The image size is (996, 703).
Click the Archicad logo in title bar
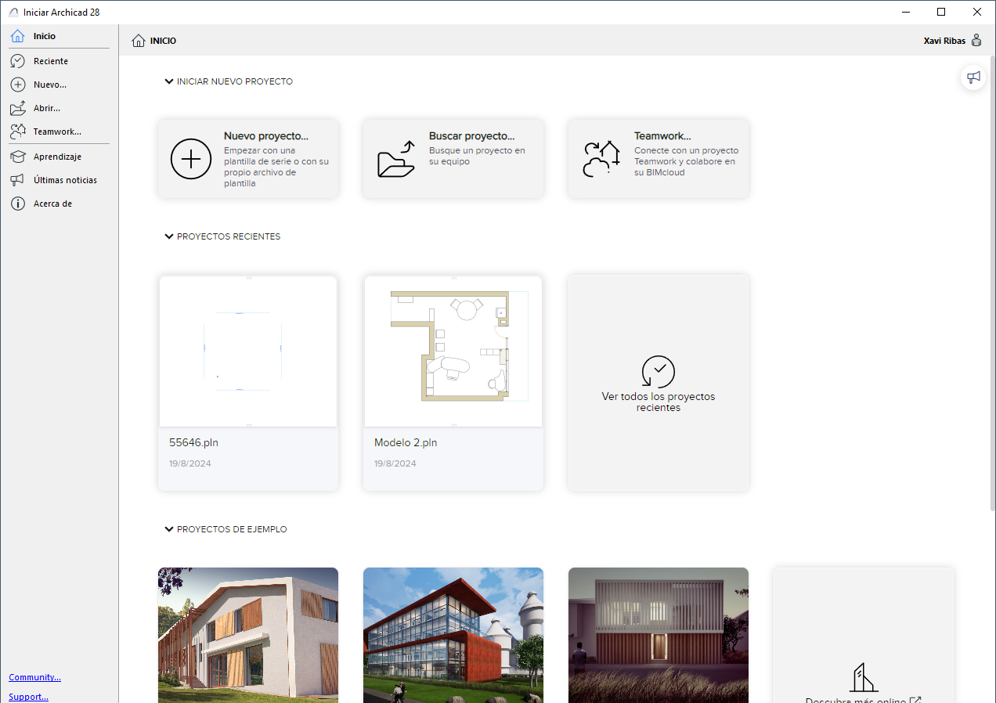13,12
